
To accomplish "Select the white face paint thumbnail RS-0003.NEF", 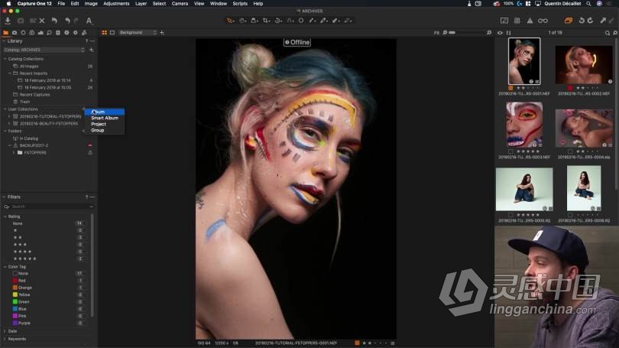I will 524,125.
